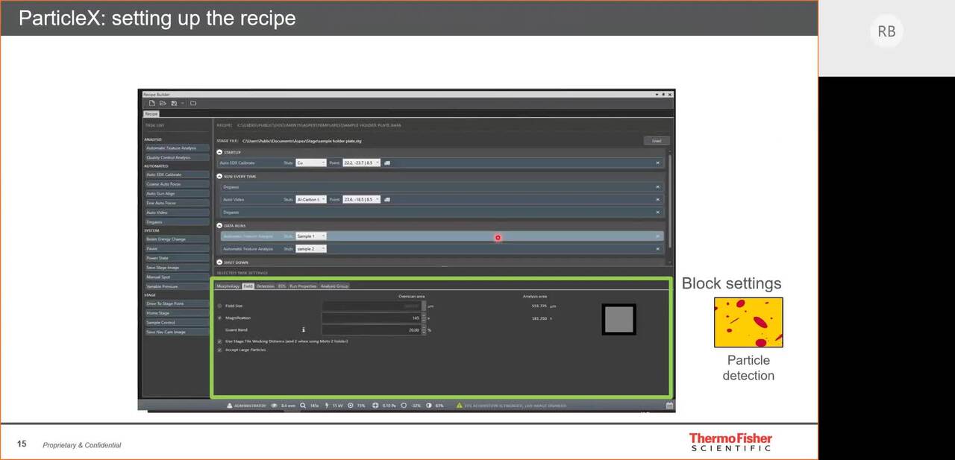Add Automatic Feature Analysis from task list
Viewport: 955px width, 460px height.
(177, 148)
